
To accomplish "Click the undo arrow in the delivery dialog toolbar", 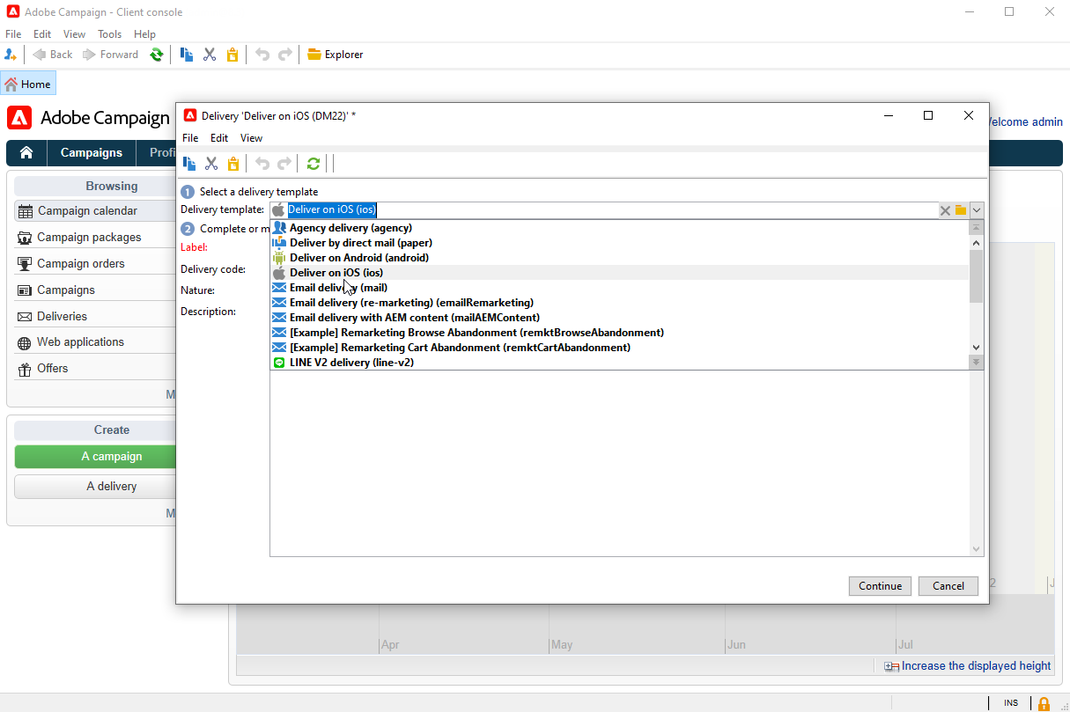I will click(x=262, y=163).
